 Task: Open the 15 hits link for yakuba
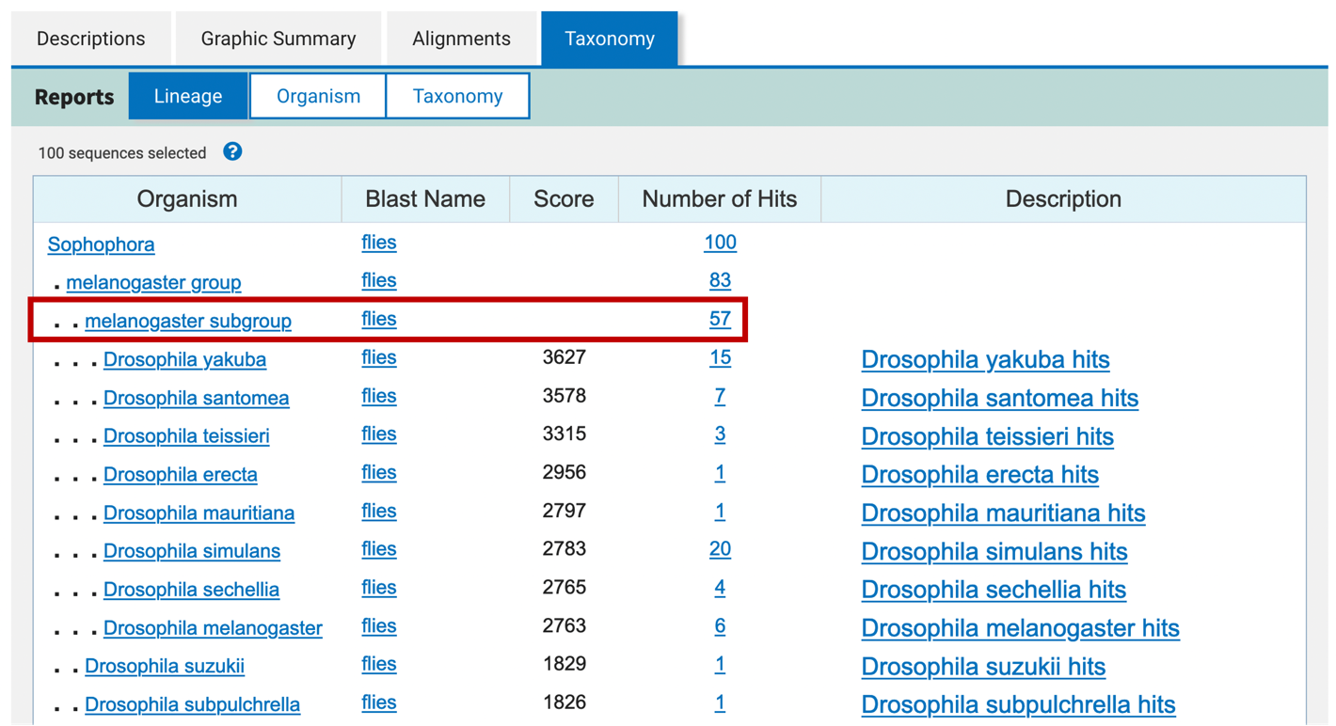(720, 357)
